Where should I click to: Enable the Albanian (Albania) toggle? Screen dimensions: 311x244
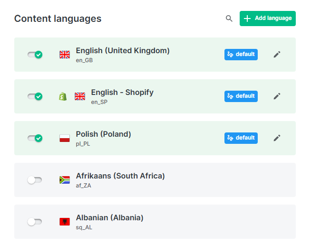[x=35, y=222]
